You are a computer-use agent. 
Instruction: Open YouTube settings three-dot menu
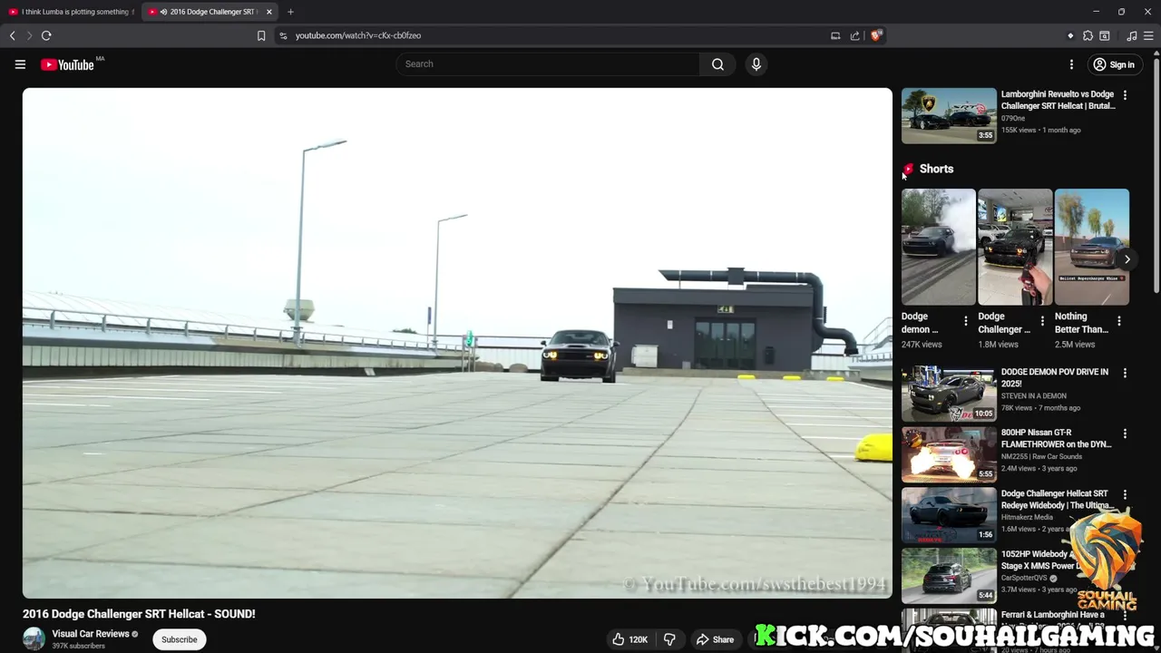click(1071, 64)
